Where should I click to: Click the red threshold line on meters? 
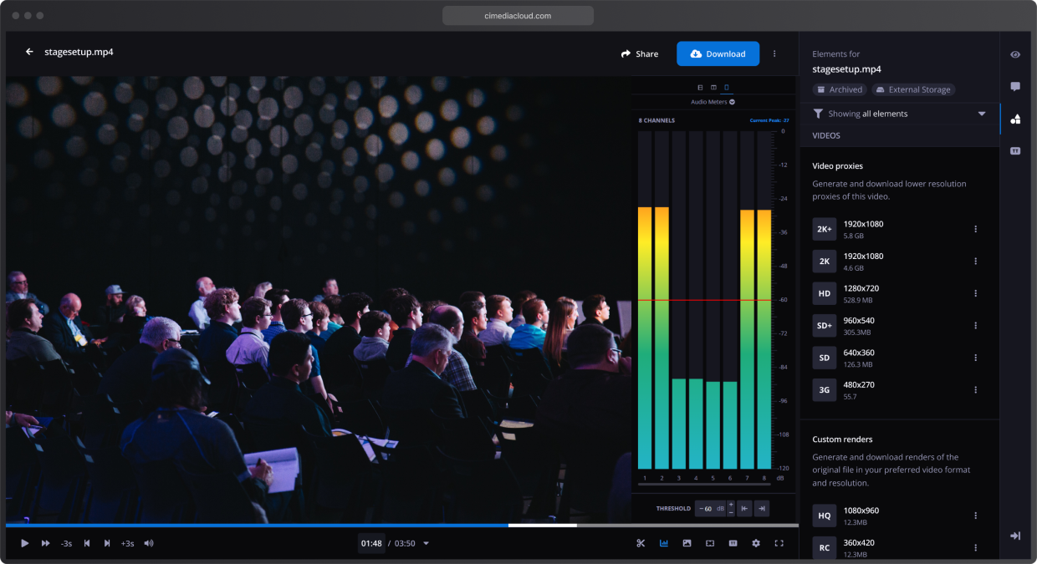[704, 300]
